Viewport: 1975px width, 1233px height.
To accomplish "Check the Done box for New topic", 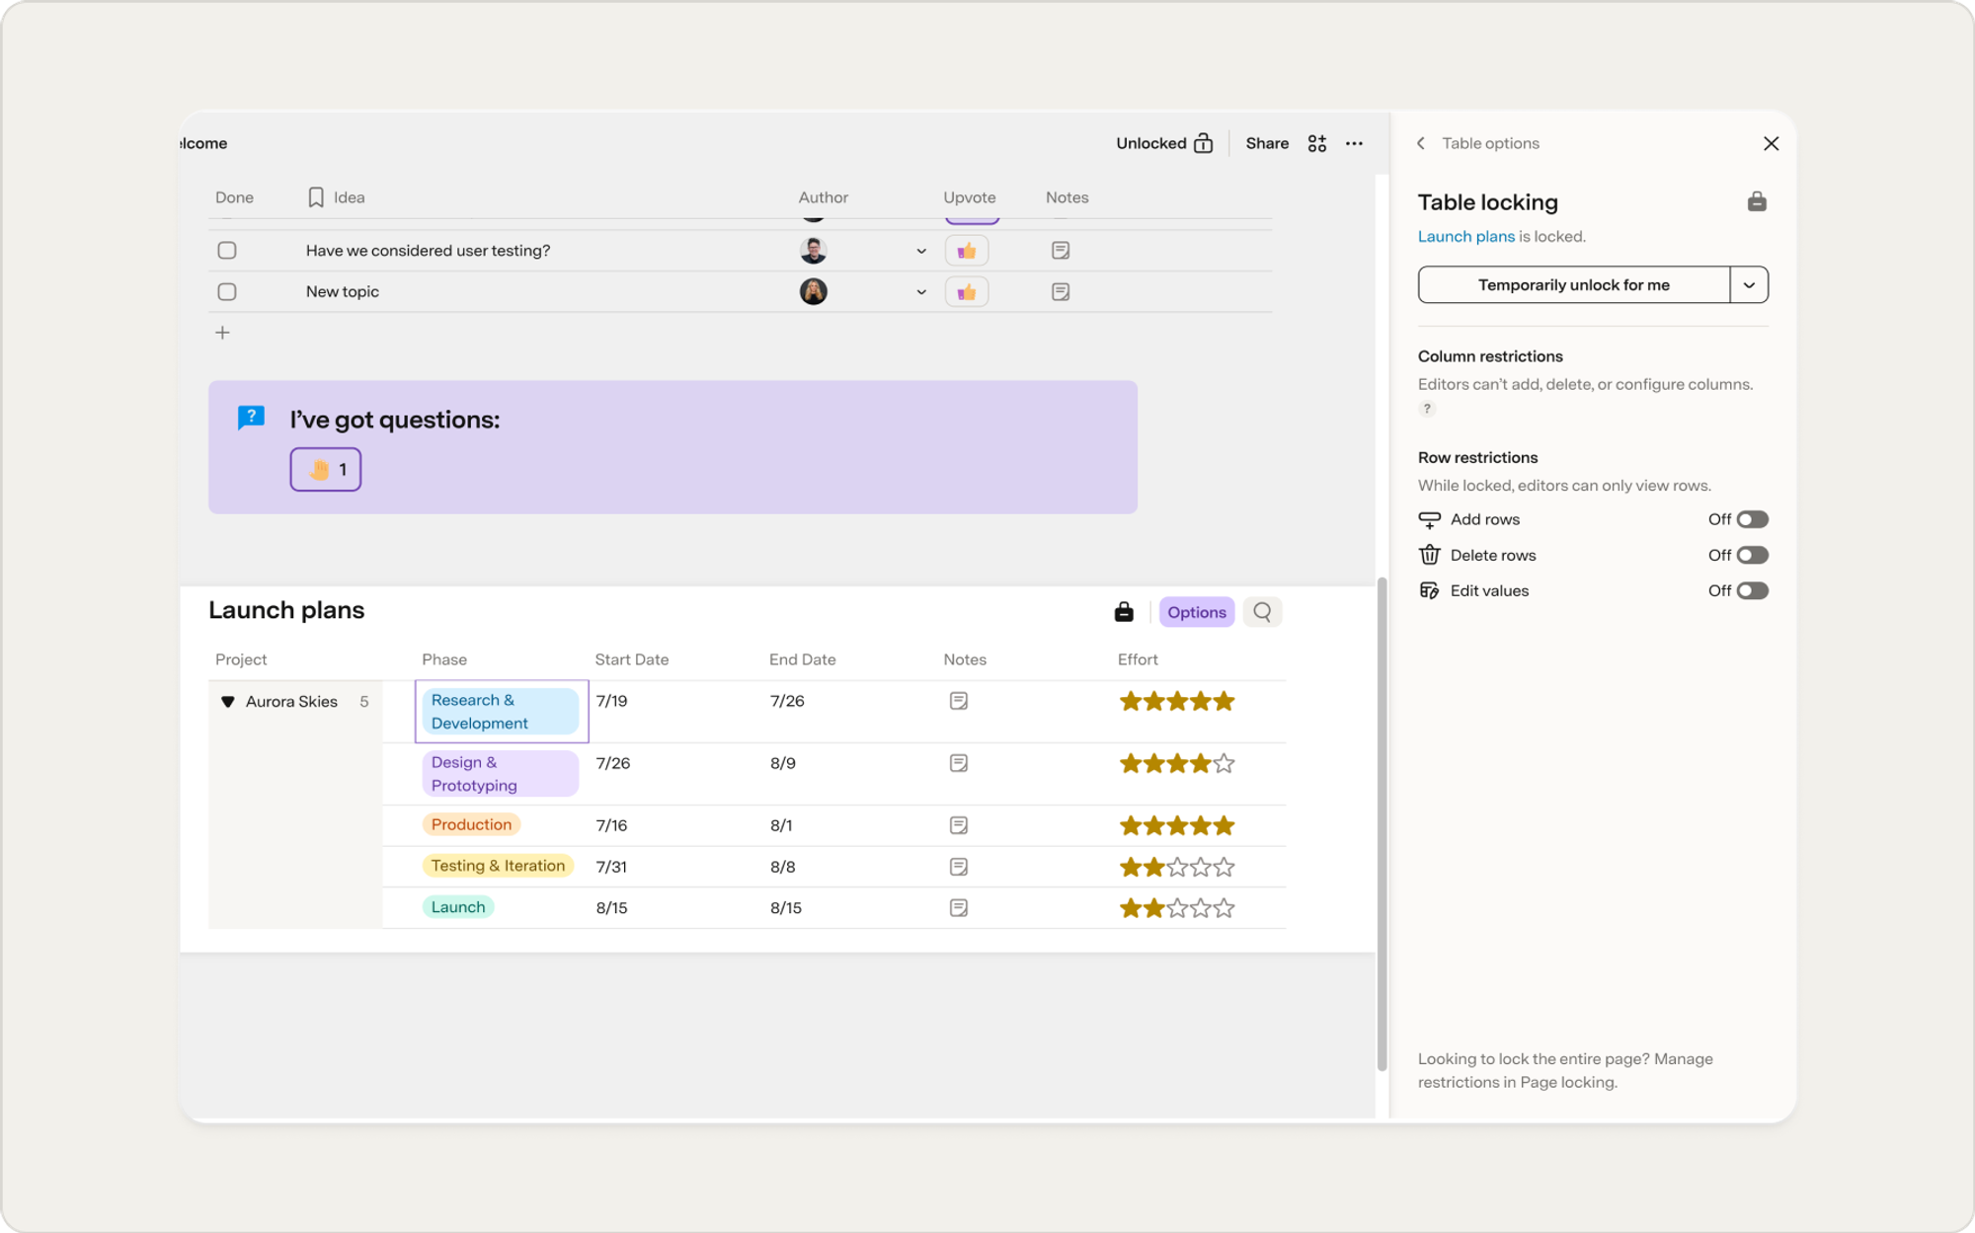I will (x=227, y=291).
